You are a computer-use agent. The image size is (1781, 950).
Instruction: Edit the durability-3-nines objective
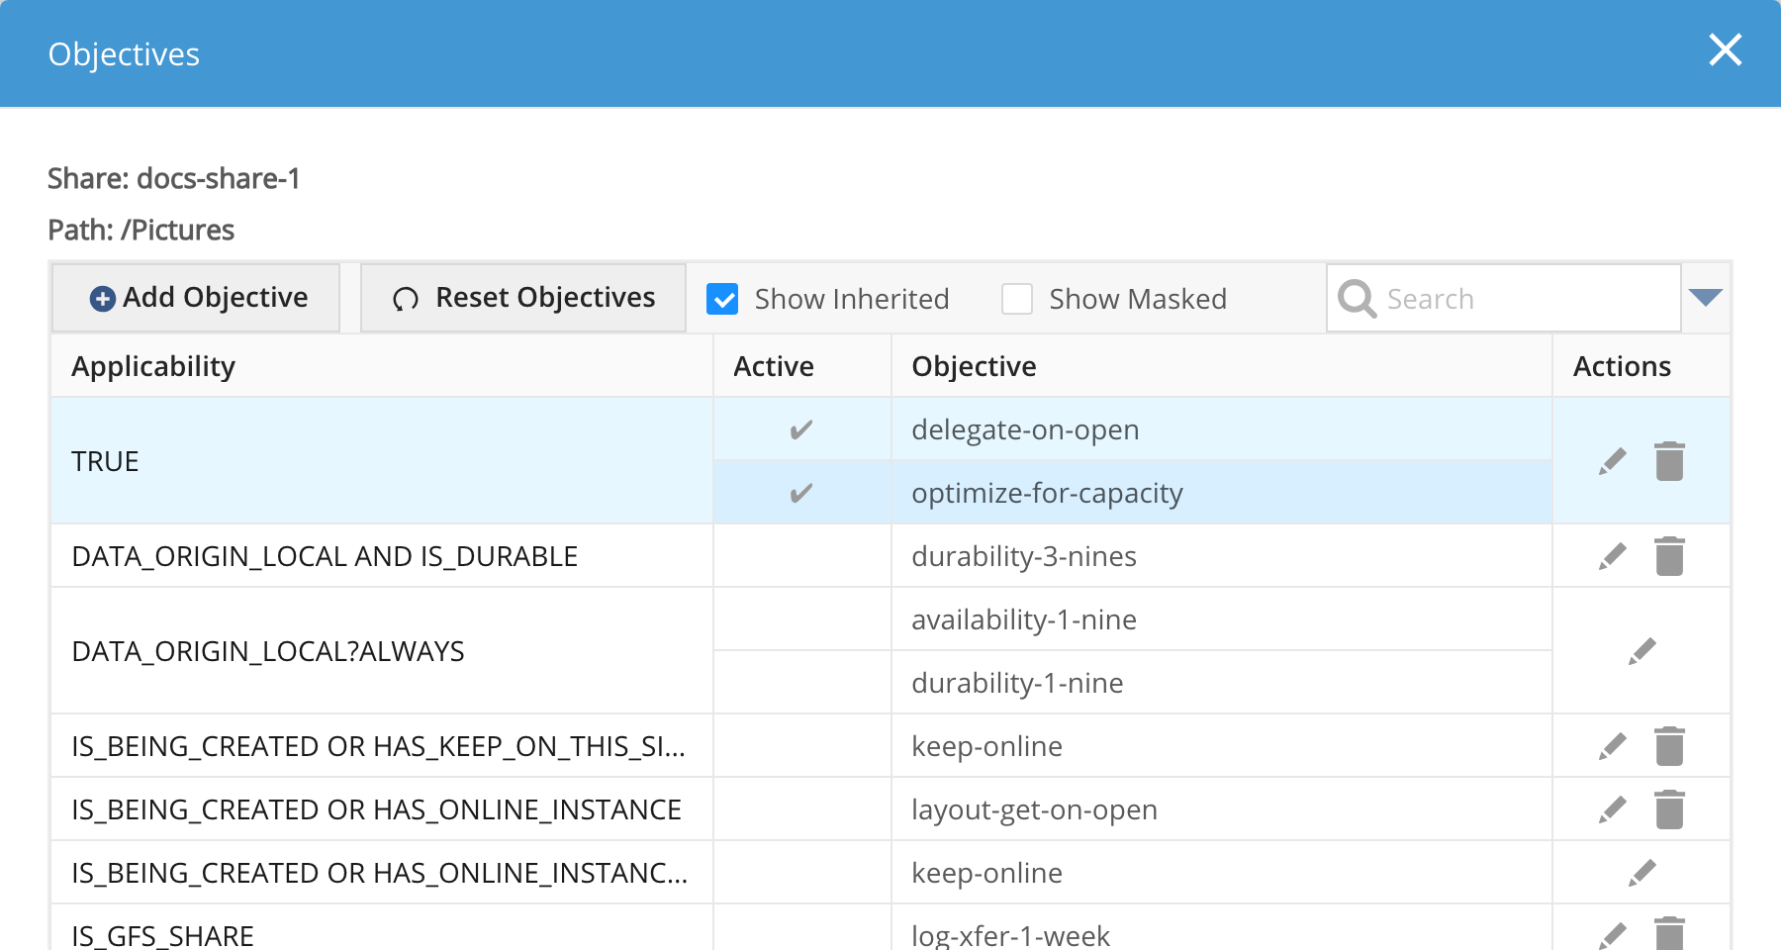[1613, 556]
